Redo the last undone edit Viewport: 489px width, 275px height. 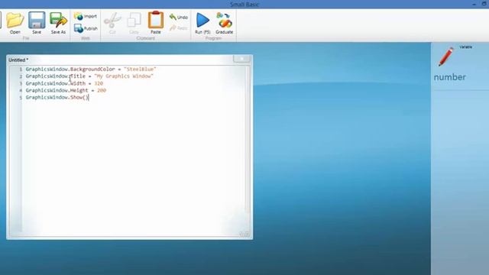pos(178,28)
